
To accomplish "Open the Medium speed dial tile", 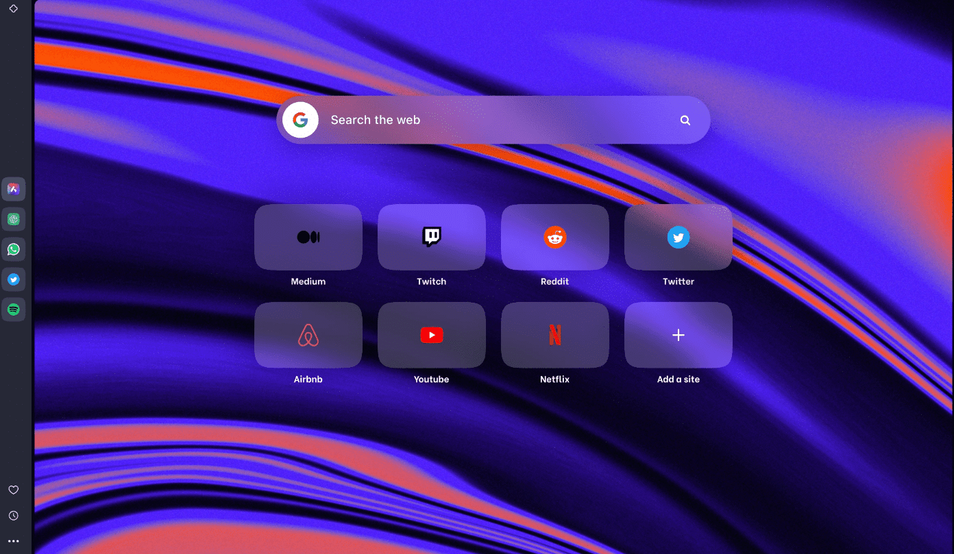I will click(308, 237).
